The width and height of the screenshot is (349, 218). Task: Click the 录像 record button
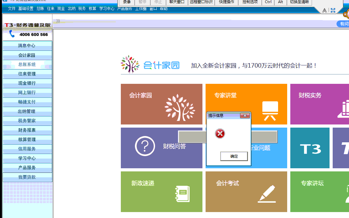pyautogui.click(x=127, y=2)
